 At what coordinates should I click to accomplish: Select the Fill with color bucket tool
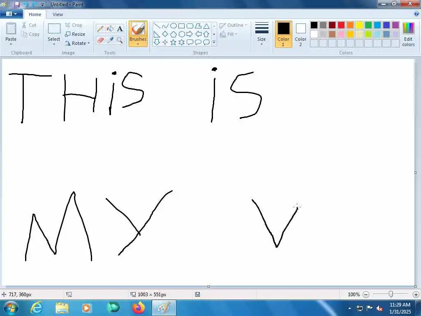click(110, 29)
